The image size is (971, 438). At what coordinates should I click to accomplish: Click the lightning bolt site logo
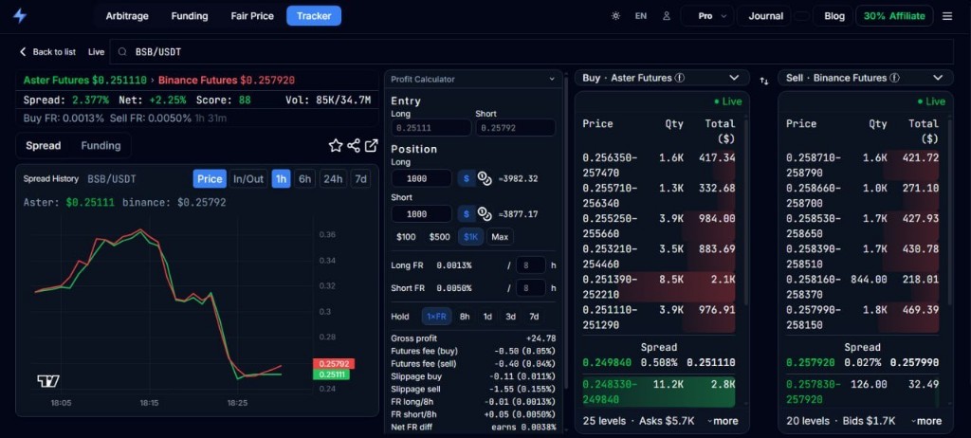[x=20, y=16]
